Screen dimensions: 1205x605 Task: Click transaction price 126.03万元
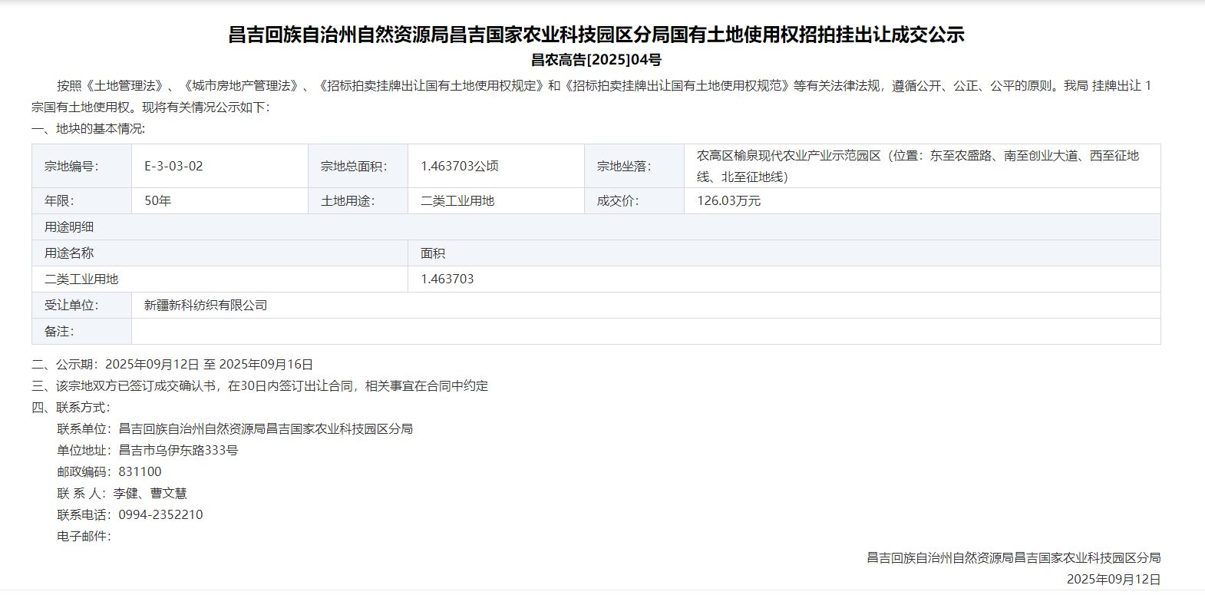pyautogui.click(x=728, y=201)
